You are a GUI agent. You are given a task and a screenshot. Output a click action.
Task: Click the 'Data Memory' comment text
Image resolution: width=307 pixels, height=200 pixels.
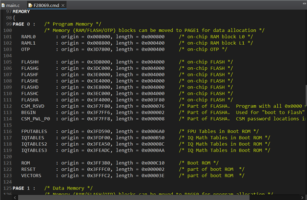67,188
